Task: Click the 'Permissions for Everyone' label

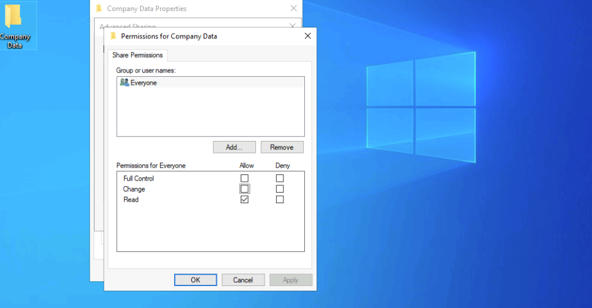Action: pyautogui.click(x=151, y=165)
